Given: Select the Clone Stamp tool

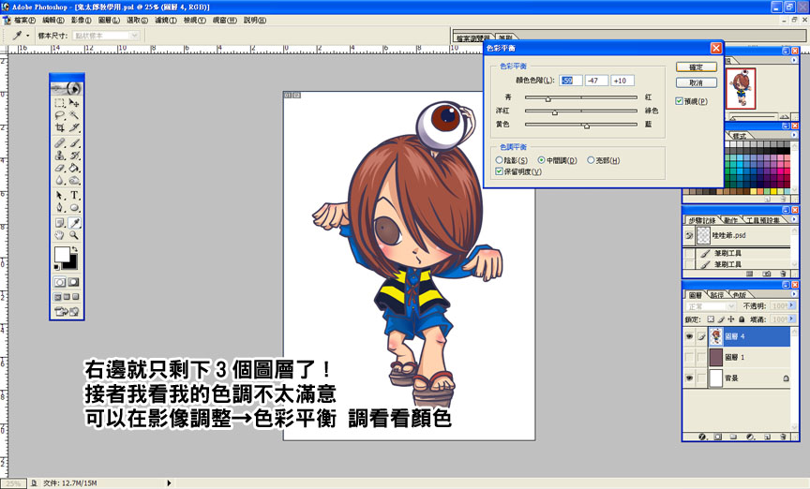Looking at the screenshot, I should point(60,155).
